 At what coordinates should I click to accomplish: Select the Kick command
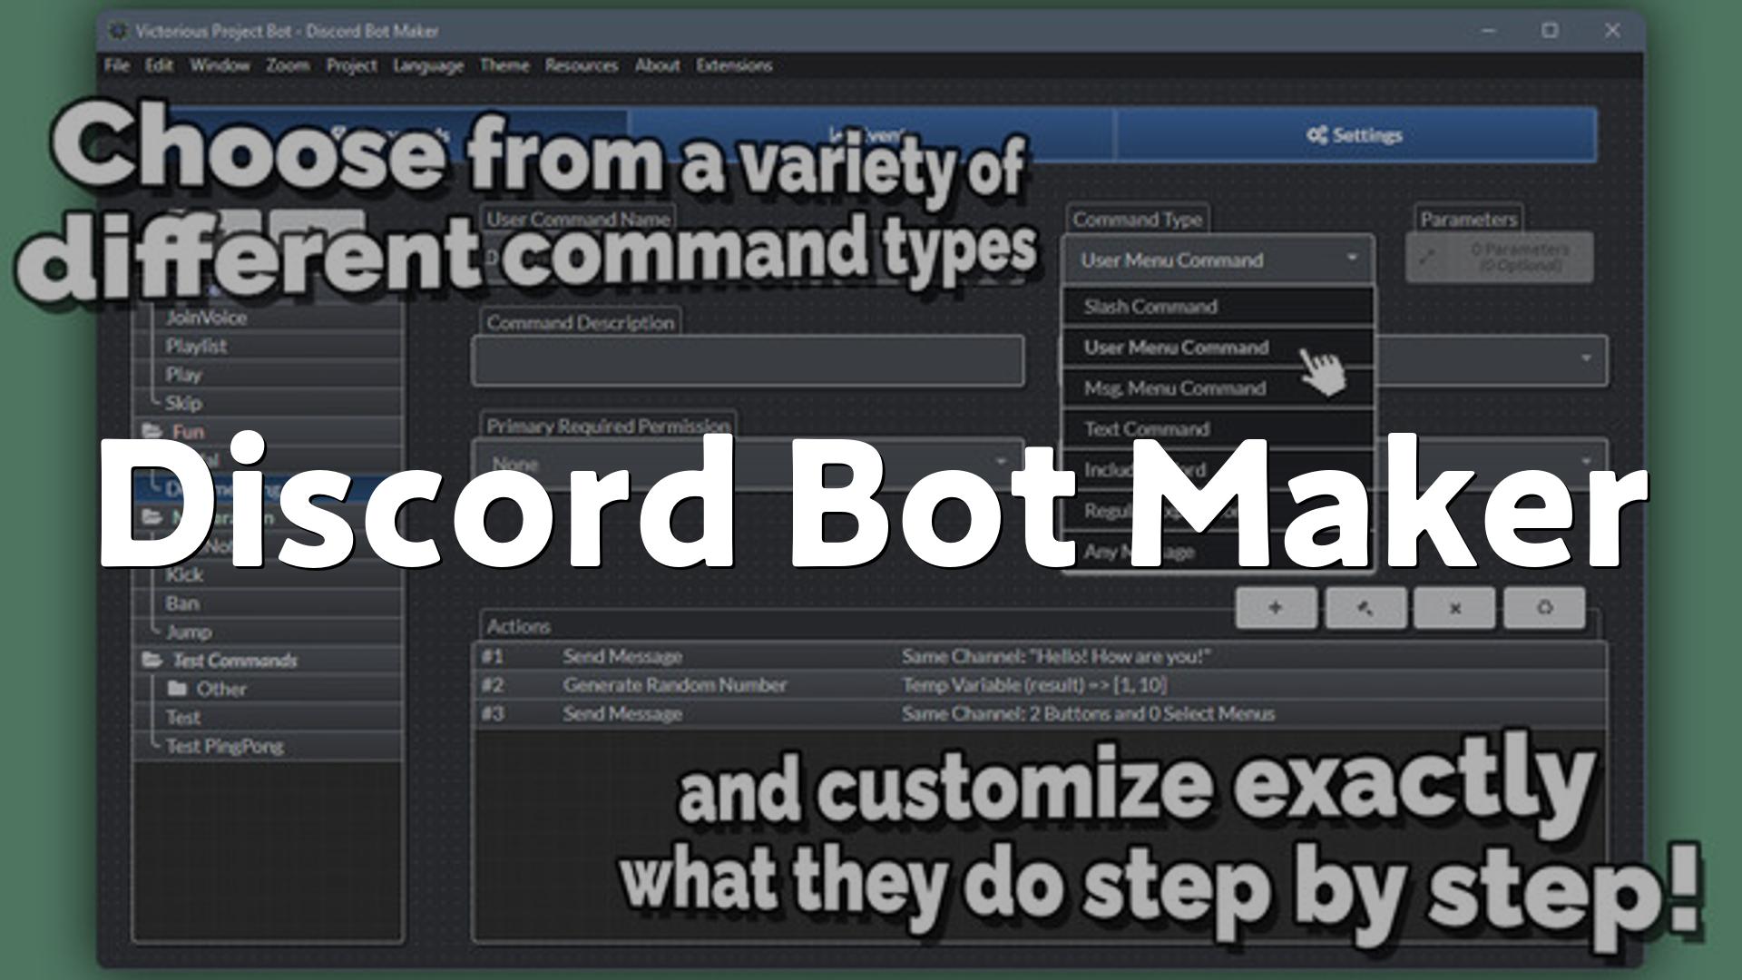268,574
